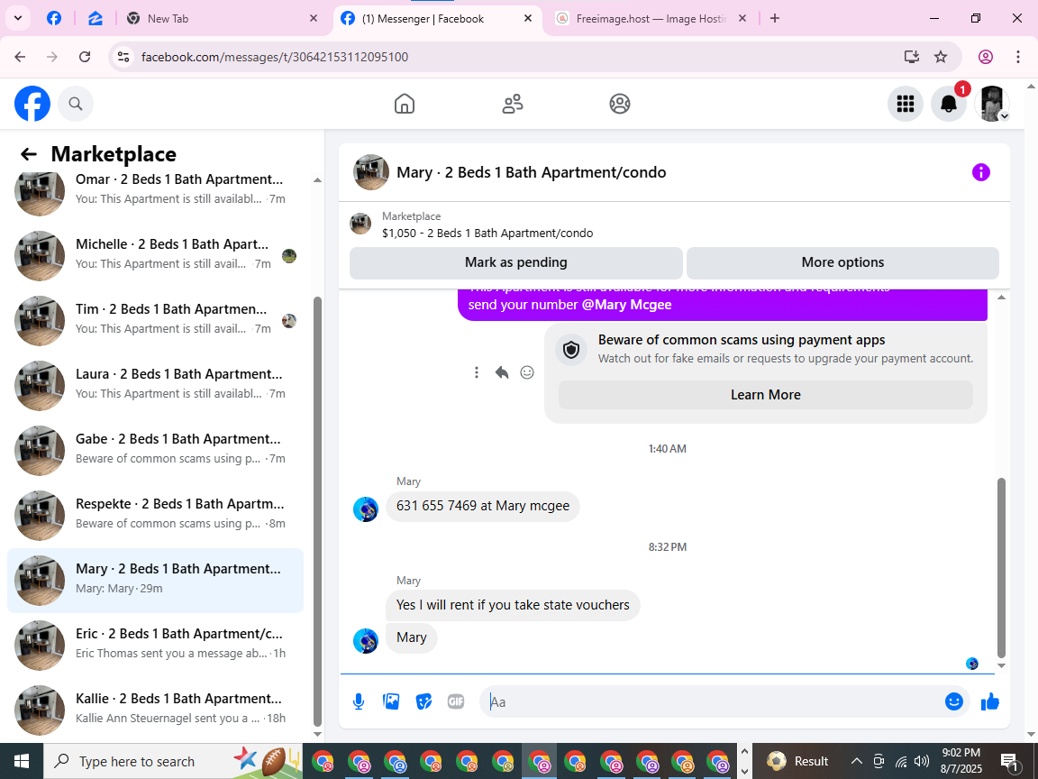The height and width of the screenshot is (779, 1038).
Task: View site information icon in the address bar
Action: 123,57
